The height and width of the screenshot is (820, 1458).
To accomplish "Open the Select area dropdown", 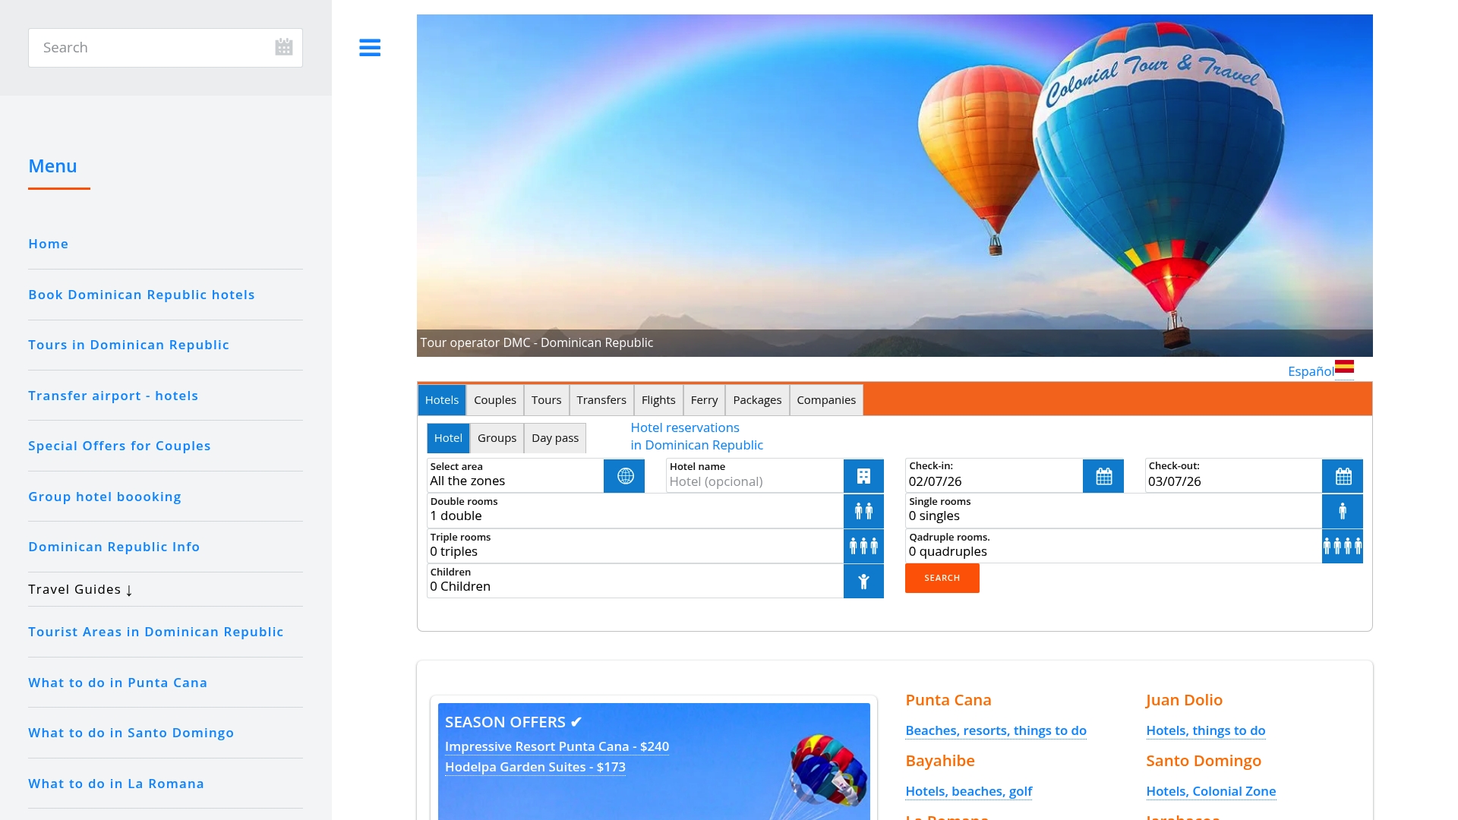I will pyautogui.click(x=516, y=475).
